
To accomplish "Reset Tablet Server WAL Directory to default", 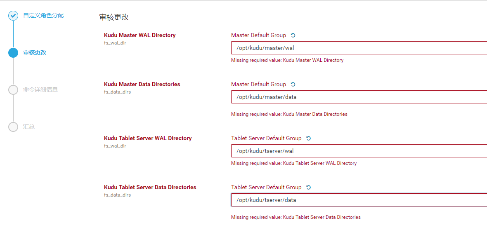I will [x=308, y=138].
